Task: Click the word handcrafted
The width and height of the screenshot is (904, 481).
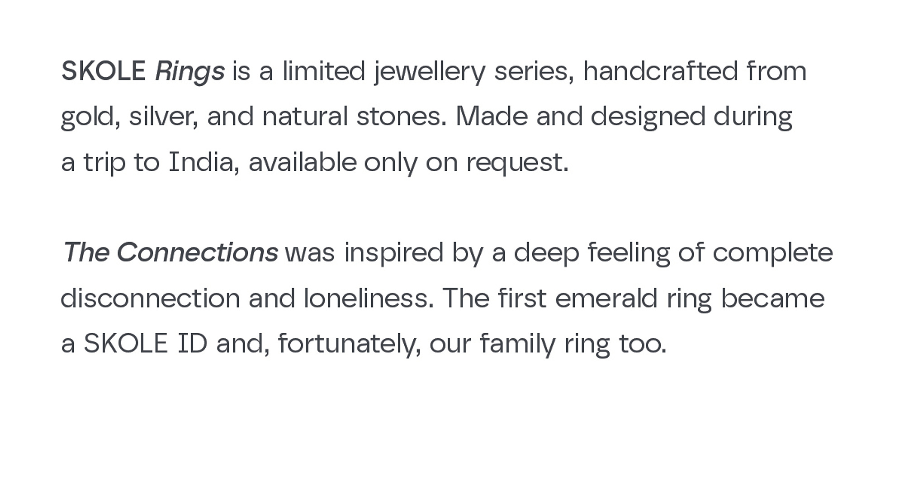Action: coord(661,71)
